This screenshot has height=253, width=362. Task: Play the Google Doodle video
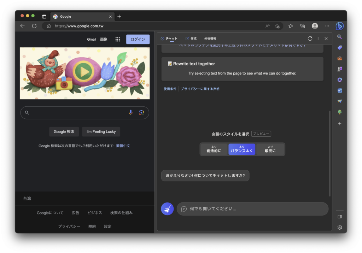[83, 71]
